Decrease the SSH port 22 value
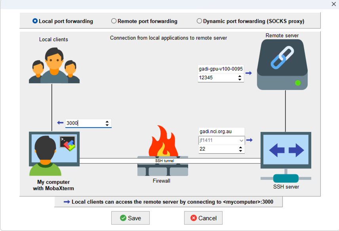The image size is (339, 231). [240, 151]
